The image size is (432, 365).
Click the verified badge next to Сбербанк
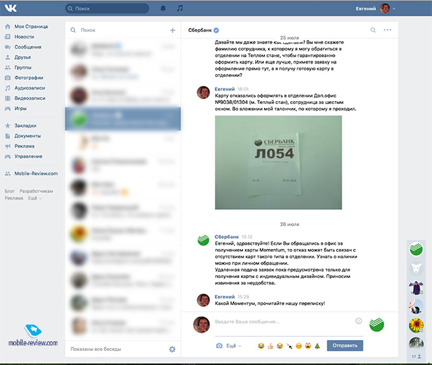[216, 30]
